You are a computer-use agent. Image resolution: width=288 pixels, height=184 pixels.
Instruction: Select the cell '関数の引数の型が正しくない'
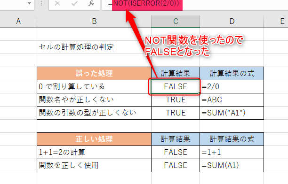pos(94,113)
